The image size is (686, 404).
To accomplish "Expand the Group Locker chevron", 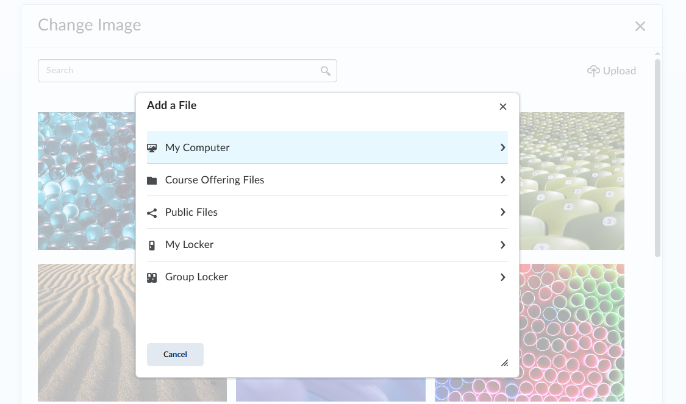I will (x=502, y=277).
